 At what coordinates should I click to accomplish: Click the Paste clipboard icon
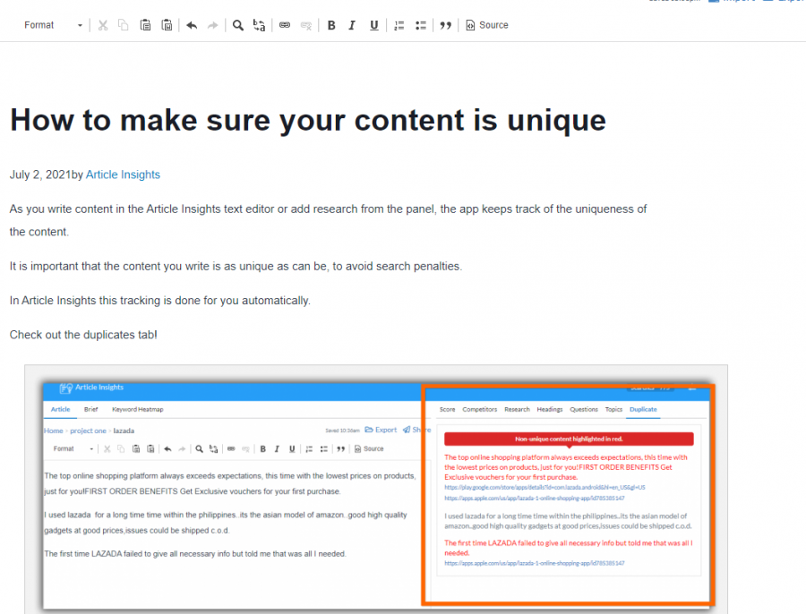coord(145,25)
